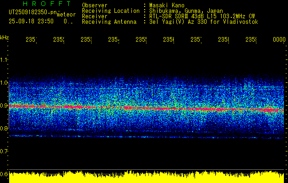Select the RTL-SDR 103.2MHz CW receiver text
Screen dimensions: 288x183
(x=202, y=16)
